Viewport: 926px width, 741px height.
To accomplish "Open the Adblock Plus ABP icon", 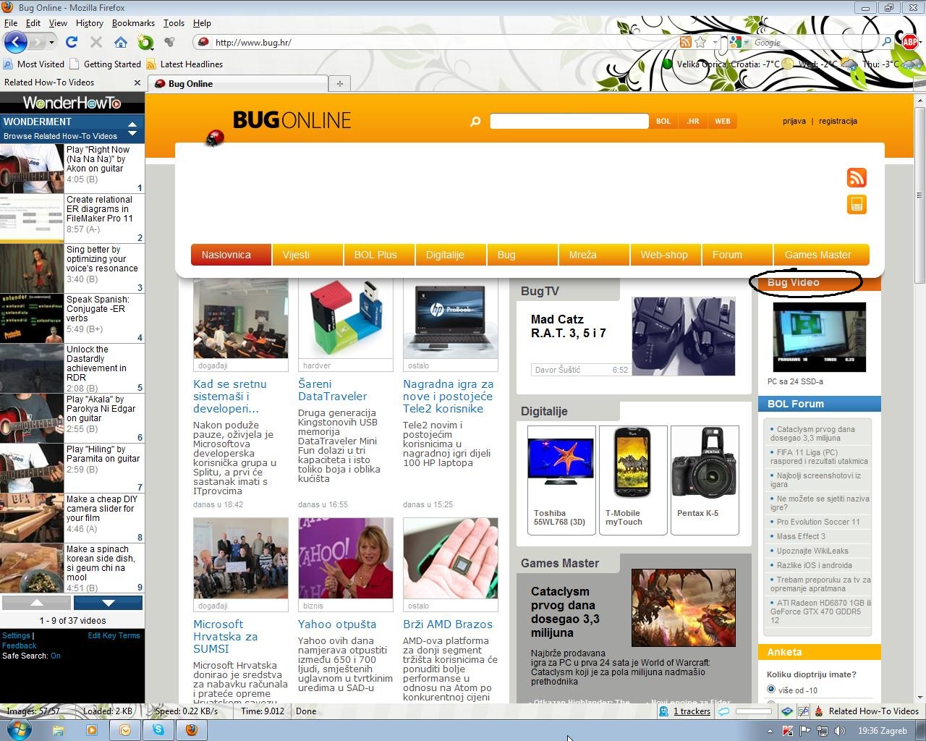I will (909, 42).
